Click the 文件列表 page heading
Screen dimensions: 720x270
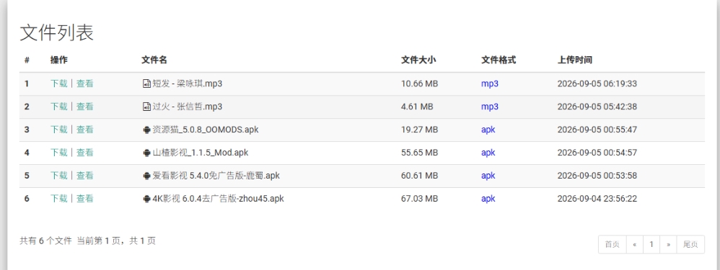coord(57,32)
